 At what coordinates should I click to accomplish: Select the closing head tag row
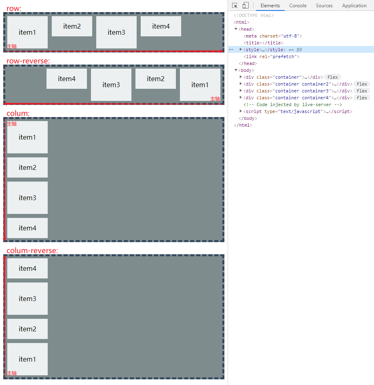(x=248, y=63)
